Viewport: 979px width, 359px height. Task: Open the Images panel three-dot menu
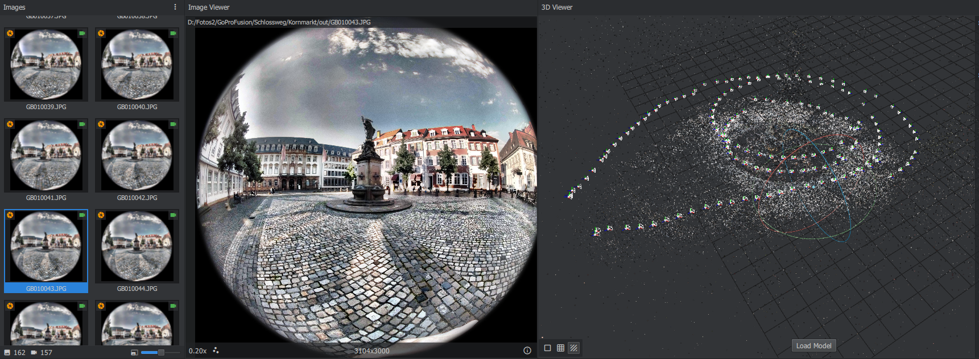pos(175,7)
